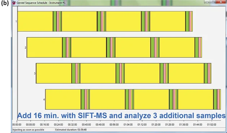The height and width of the screenshot is (133, 227).
Task: Click the 00:32:00 time axis label
Action: 72,125
